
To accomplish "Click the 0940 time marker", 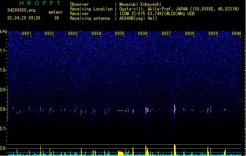I will [237, 34].
